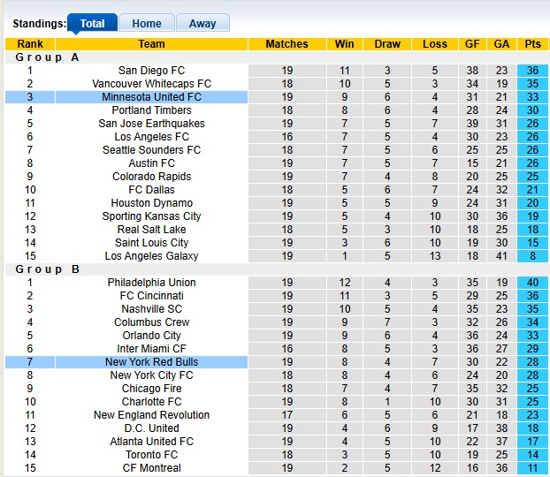Viewport: 550px width, 477px height.
Task: Click the Inter Miami CF link
Action: (x=151, y=349)
